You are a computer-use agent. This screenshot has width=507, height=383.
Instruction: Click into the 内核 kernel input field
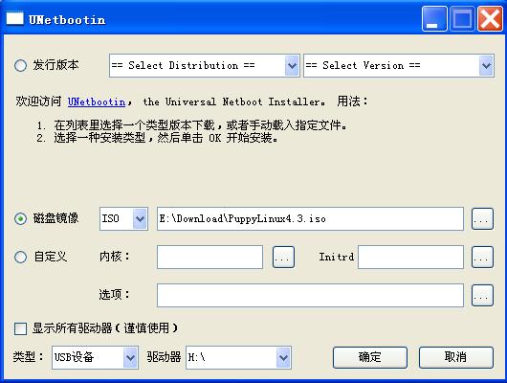[209, 257]
